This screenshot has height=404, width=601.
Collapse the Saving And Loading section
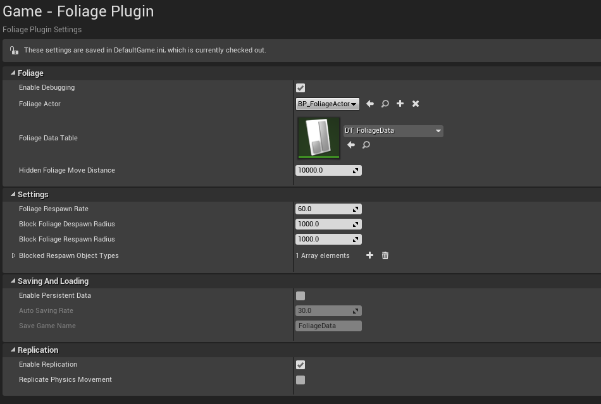pyautogui.click(x=13, y=281)
